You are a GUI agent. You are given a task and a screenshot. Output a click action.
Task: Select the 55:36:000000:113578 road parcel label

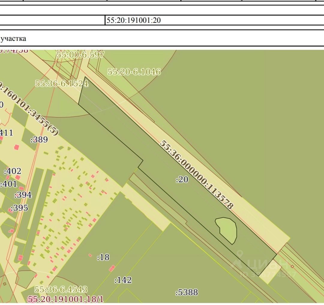pyautogui.click(x=196, y=175)
